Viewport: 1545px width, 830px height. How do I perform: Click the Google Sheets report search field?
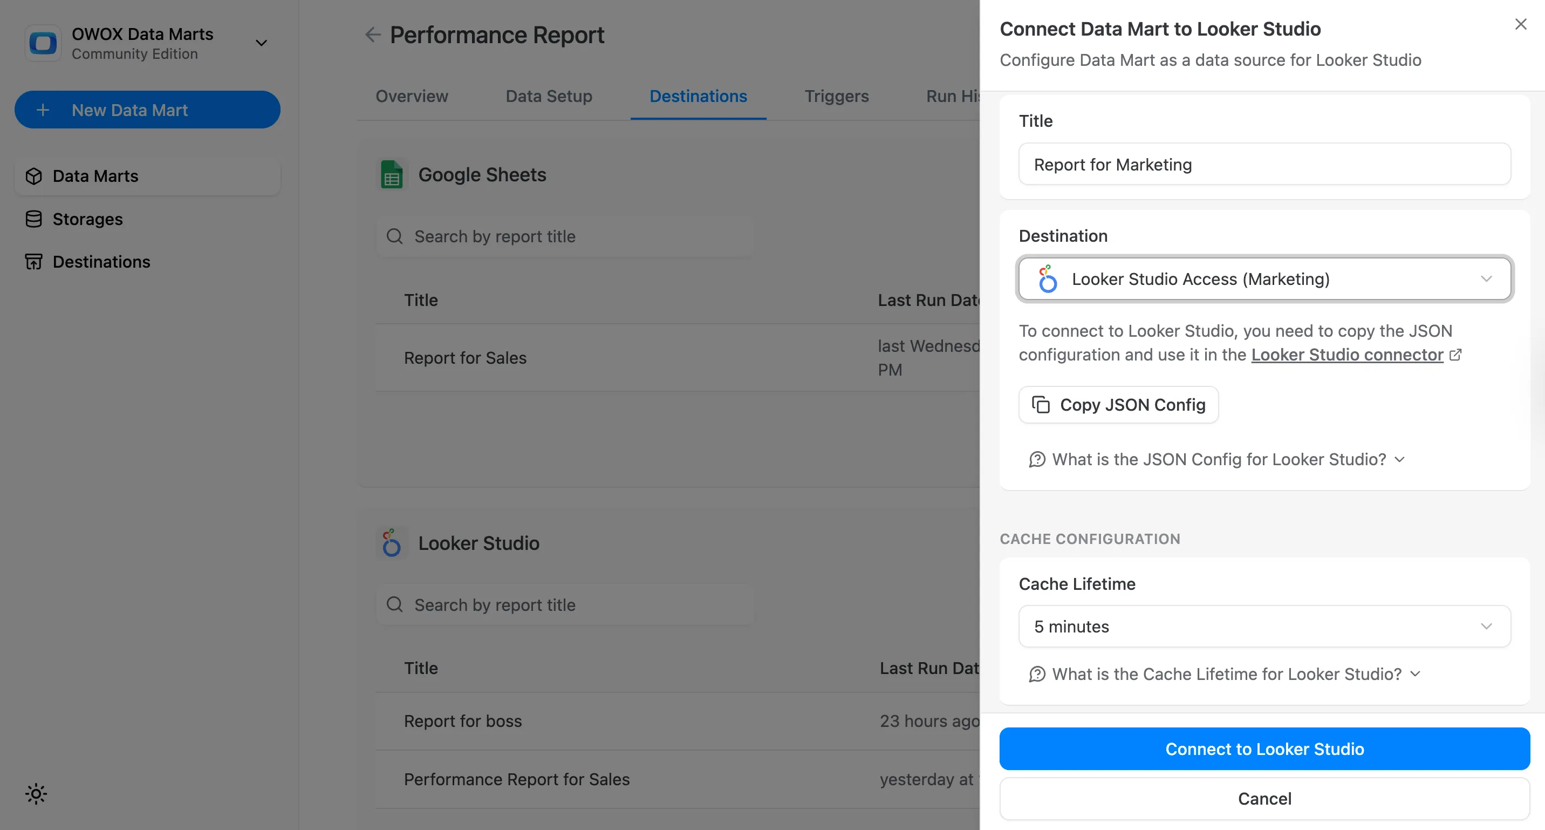click(x=565, y=236)
